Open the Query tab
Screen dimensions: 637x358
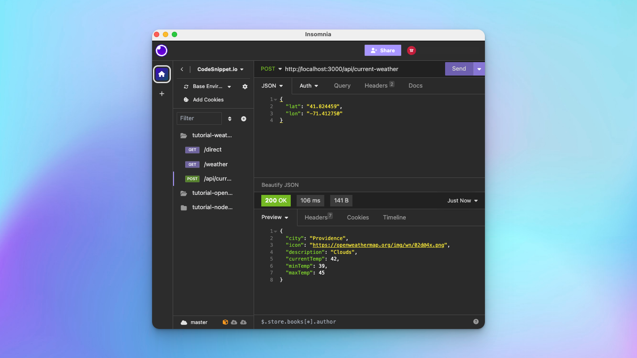342,85
